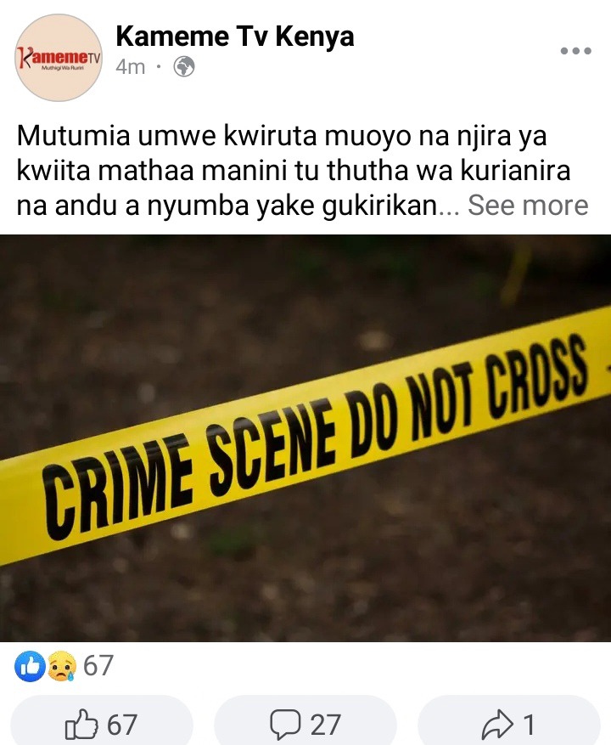Tap the comment speech bubble icon
611x745 pixels.
pyautogui.click(x=285, y=724)
